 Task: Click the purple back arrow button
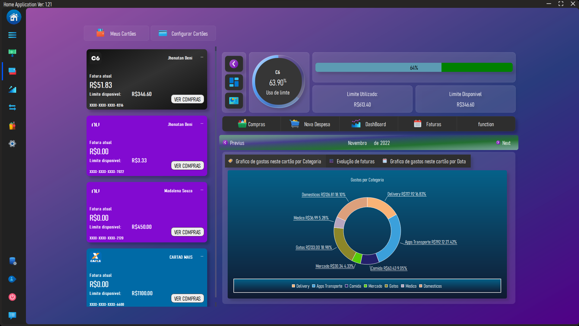[x=234, y=64]
